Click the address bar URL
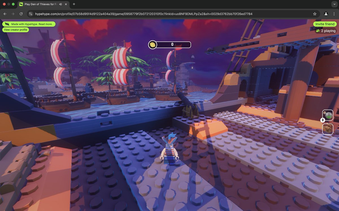The width and height of the screenshot is (339, 211). coord(144,14)
